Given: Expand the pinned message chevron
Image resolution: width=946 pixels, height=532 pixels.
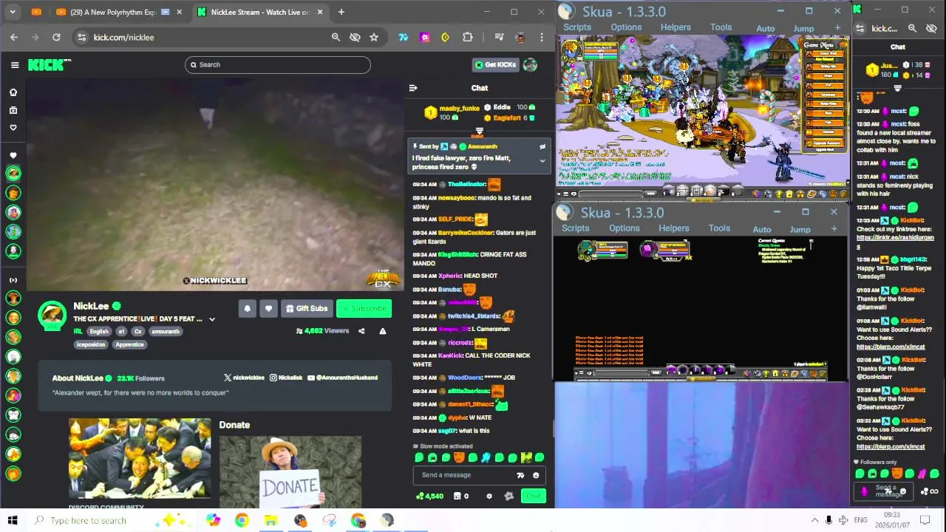Looking at the screenshot, I should point(542,161).
